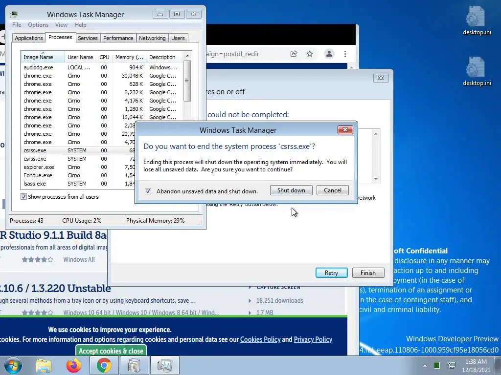Open the Options menu in Task Manager
The width and height of the screenshot is (501, 375).
pos(38,25)
